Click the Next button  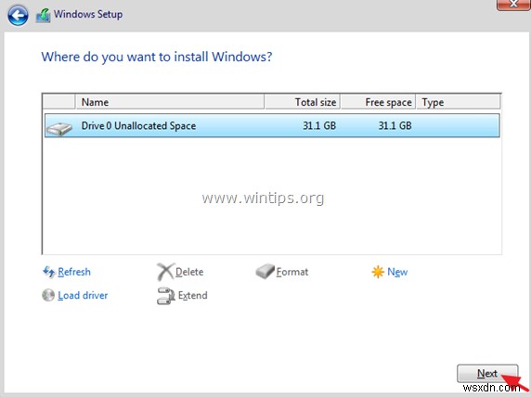click(487, 373)
